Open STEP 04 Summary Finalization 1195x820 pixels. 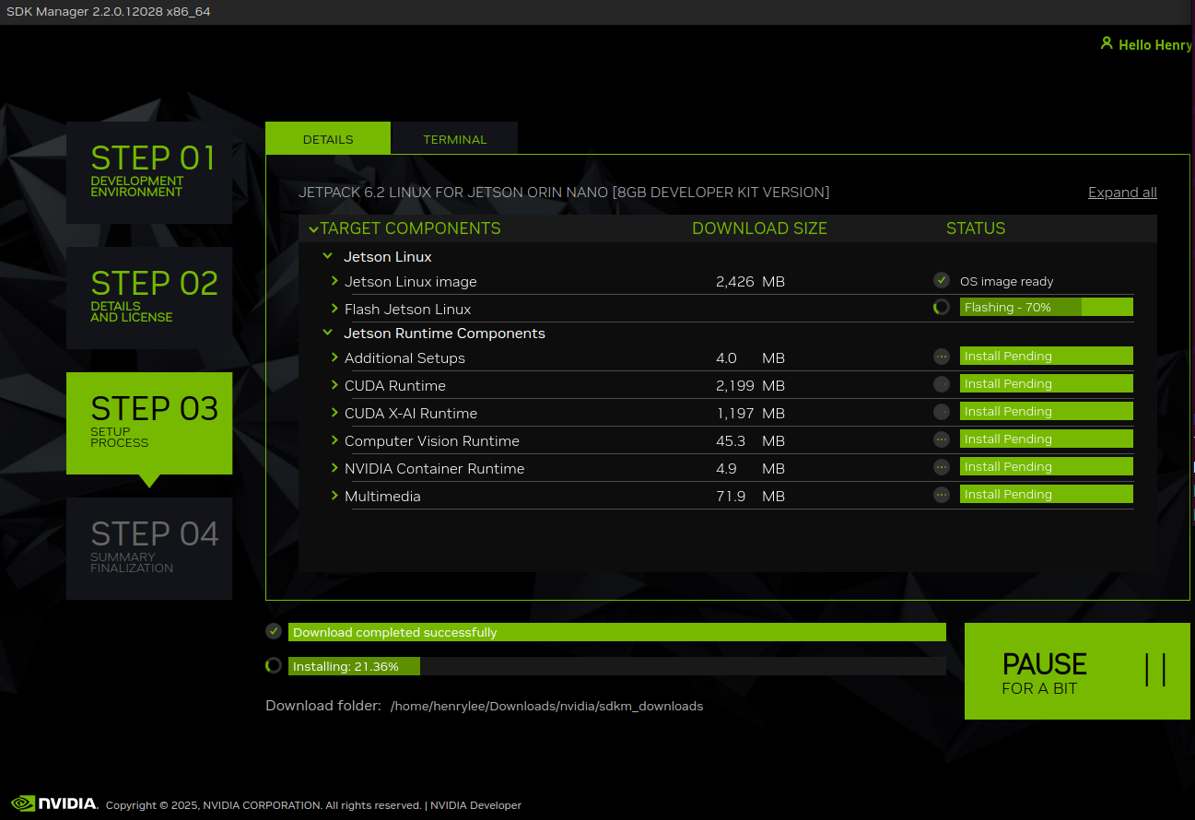pos(149,548)
